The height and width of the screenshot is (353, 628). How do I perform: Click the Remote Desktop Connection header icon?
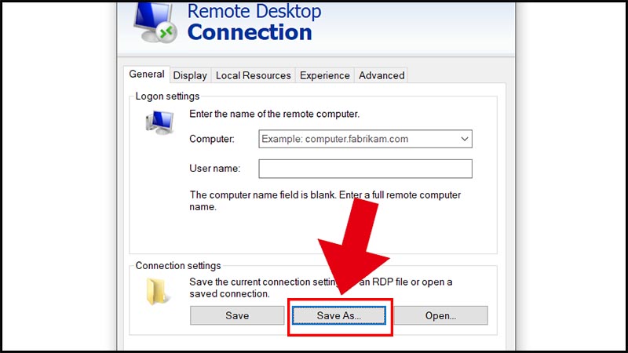tap(155, 22)
